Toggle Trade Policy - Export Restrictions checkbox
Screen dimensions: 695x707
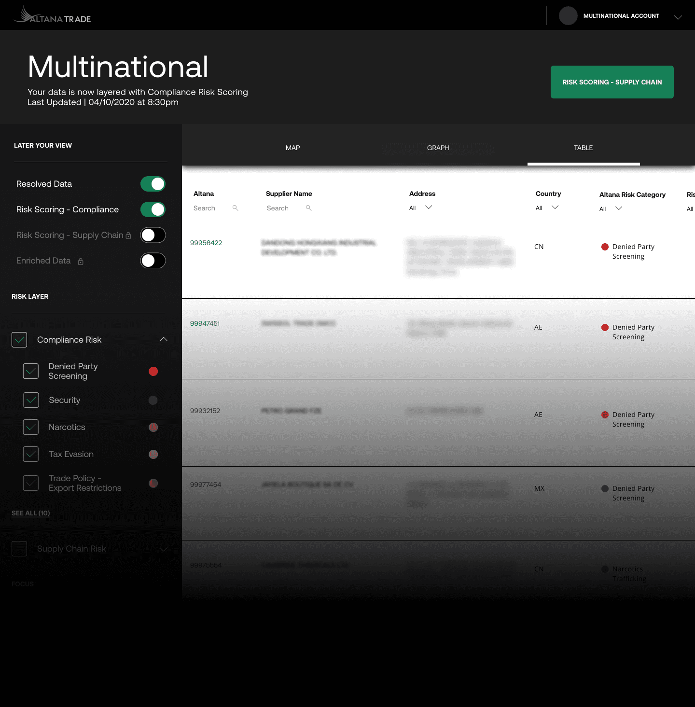click(31, 483)
